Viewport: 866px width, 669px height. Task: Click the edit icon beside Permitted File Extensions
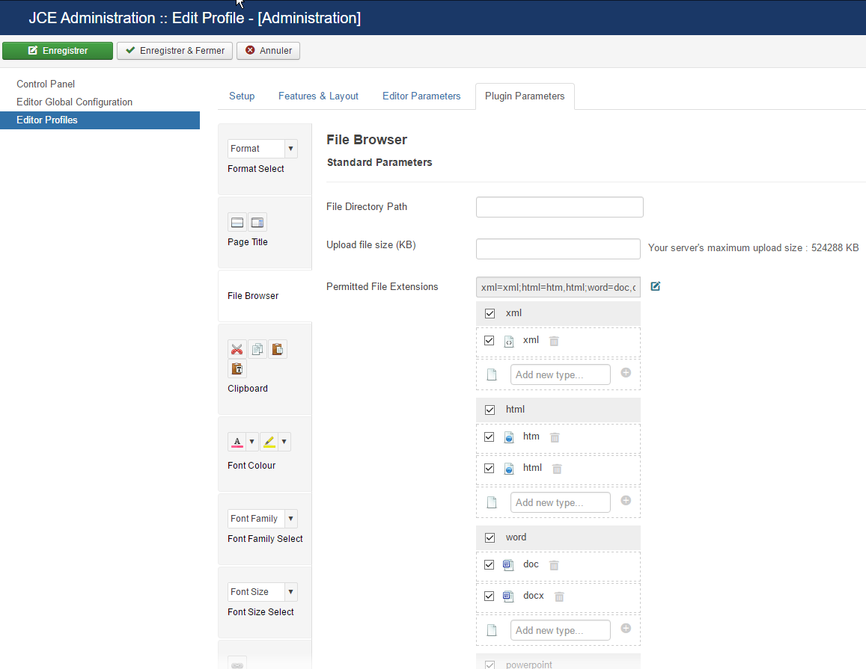click(x=655, y=286)
